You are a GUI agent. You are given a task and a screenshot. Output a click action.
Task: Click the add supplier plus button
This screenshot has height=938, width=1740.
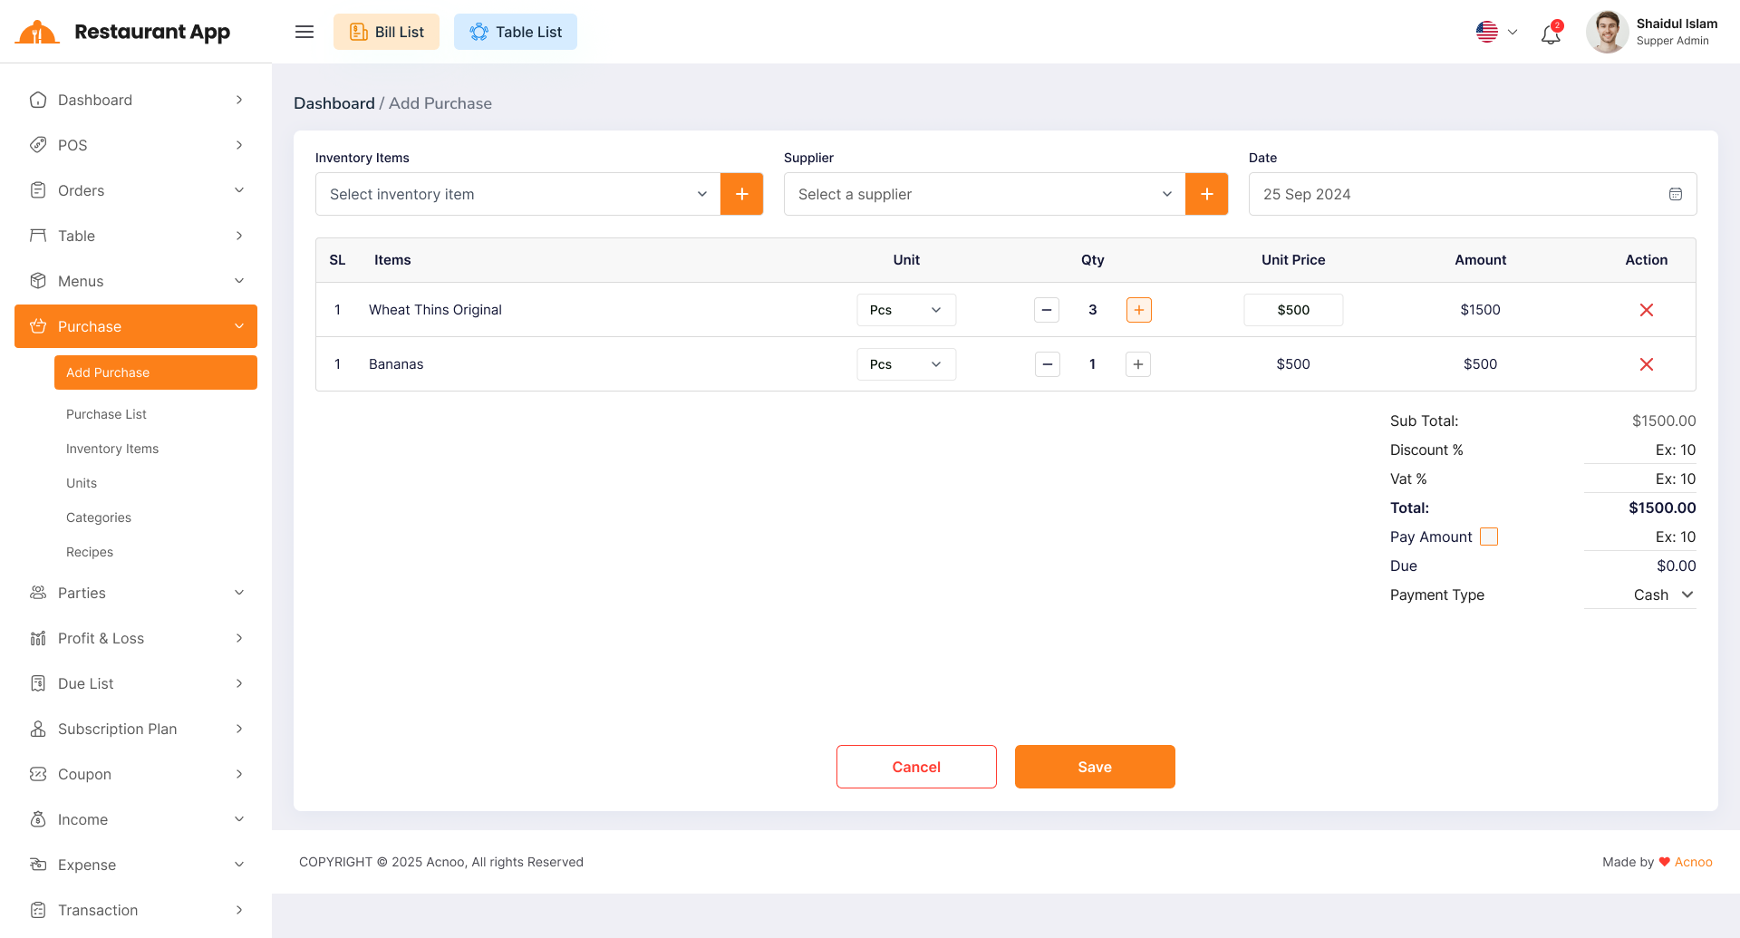[x=1206, y=194]
